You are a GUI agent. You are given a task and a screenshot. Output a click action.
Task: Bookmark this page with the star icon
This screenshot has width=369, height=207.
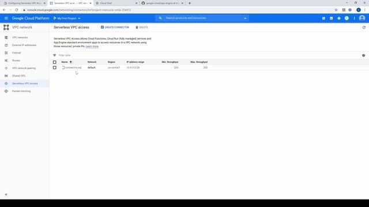[336, 10]
